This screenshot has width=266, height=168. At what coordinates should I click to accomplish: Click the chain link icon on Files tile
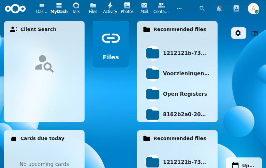click(111, 38)
